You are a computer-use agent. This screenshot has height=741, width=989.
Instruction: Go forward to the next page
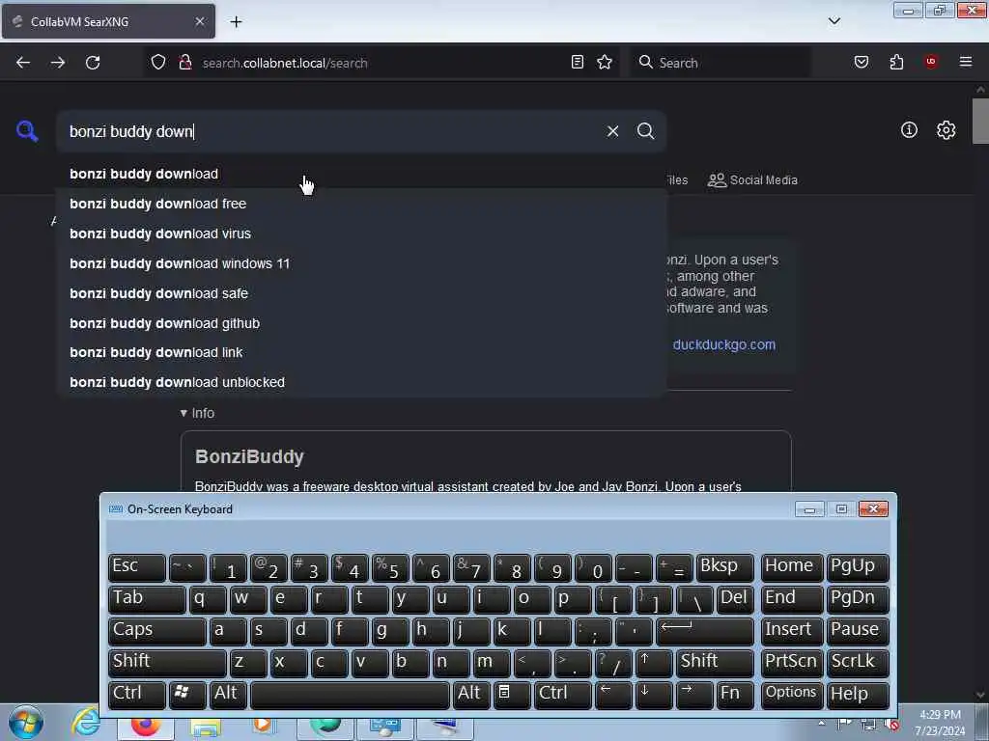[58, 63]
